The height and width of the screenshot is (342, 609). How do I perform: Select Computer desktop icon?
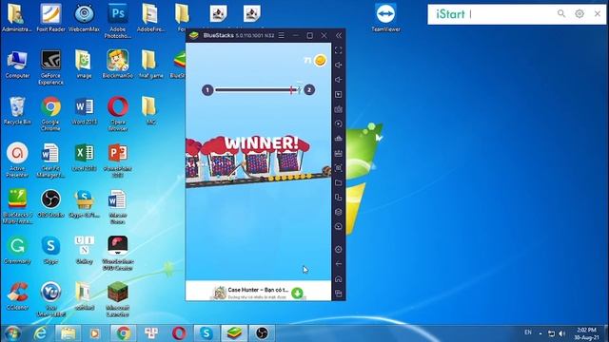(17, 64)
